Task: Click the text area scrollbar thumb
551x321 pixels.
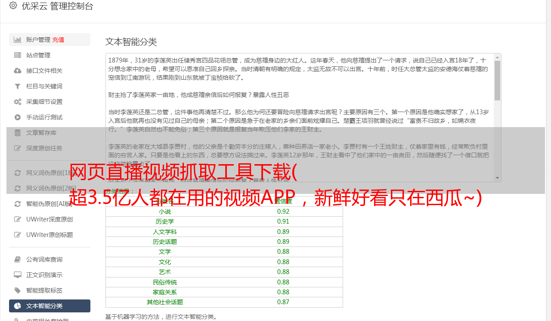Action: point(497,81)
